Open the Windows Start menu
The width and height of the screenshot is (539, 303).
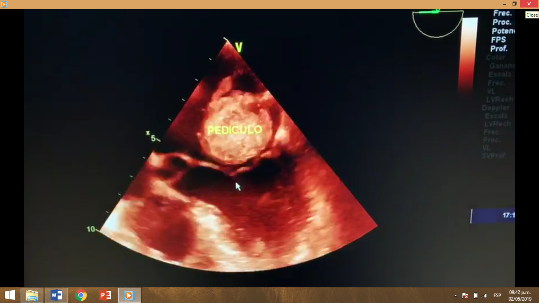(10, 295)
